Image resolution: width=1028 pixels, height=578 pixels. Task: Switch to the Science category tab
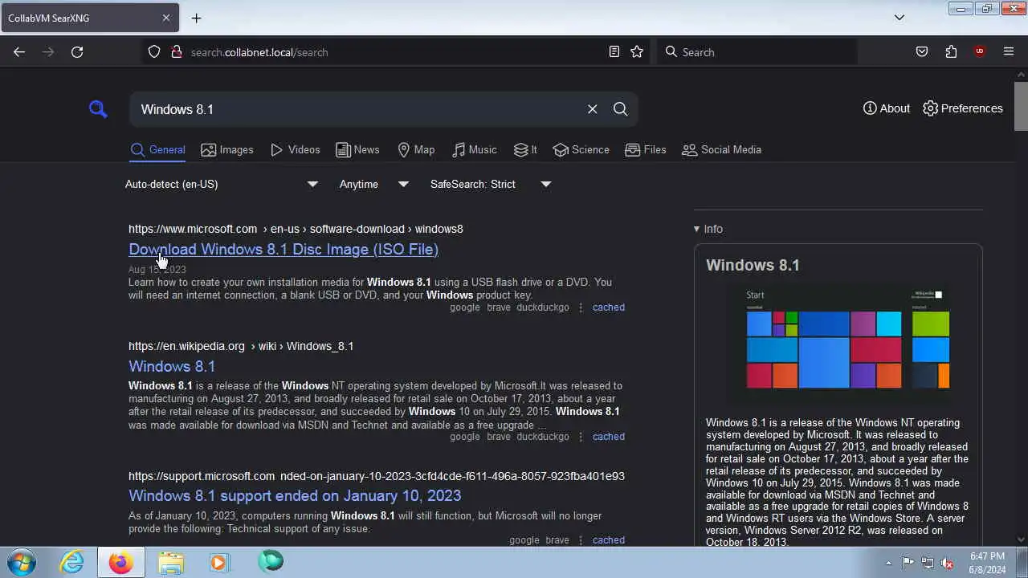pos(581,150)
